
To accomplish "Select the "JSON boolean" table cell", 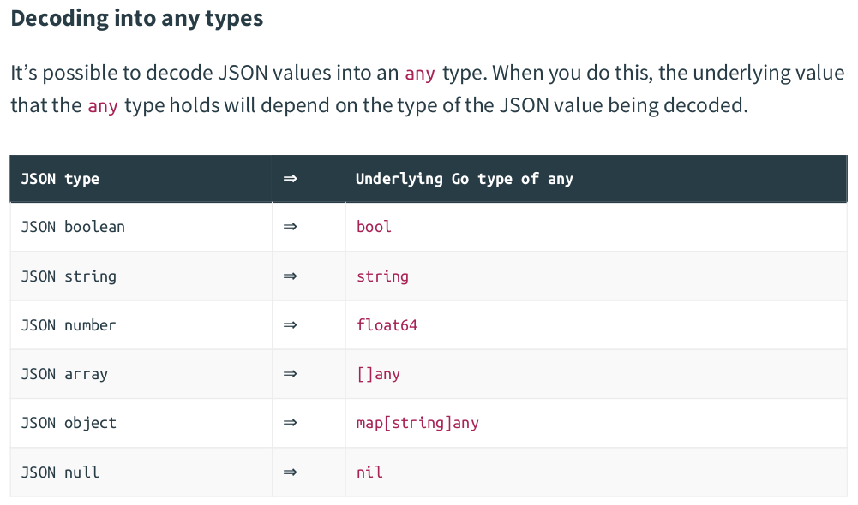I will pyautogui.click(x=73, y=227).
